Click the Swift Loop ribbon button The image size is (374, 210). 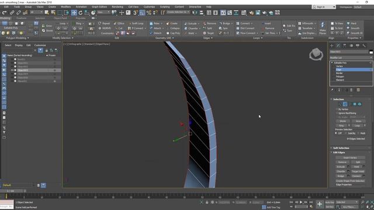click(x=136, y=23)
